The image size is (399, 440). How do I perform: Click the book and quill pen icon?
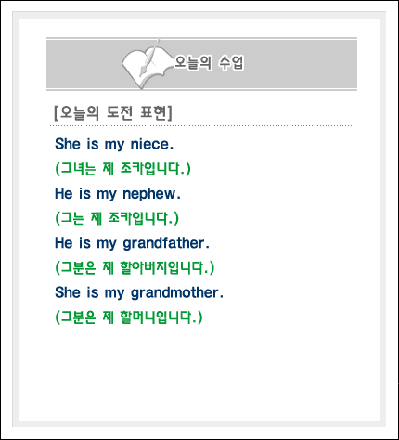[147, 64]
